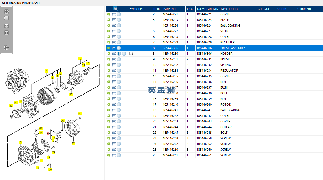
Task: Zoom out of the alternator diagram
Action: coord(7,18)
